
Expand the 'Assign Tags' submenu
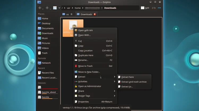click(95, 96)
